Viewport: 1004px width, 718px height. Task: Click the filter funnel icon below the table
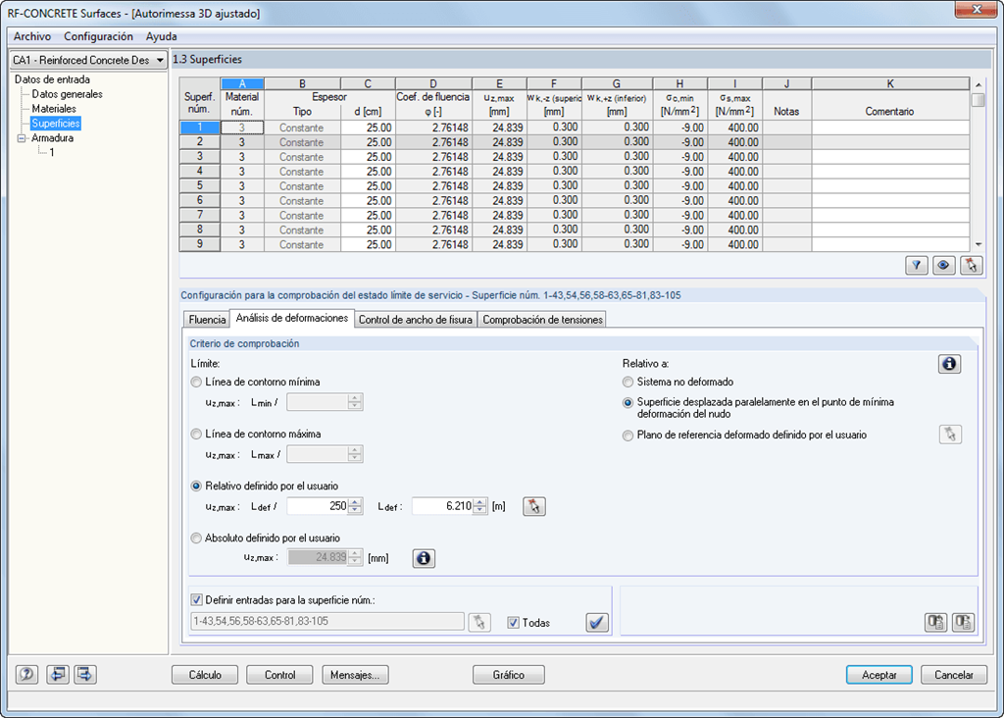point(917,265)
